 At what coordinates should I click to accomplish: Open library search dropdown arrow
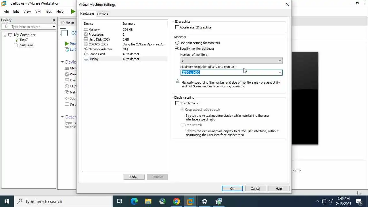pos(54,26)
